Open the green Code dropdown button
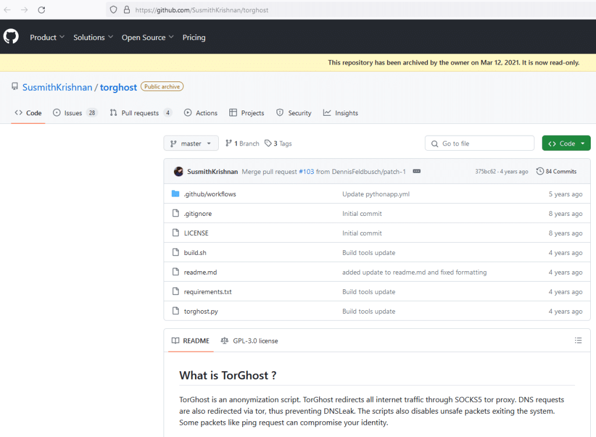Screen dimensions: 596x437 point(566,143)
